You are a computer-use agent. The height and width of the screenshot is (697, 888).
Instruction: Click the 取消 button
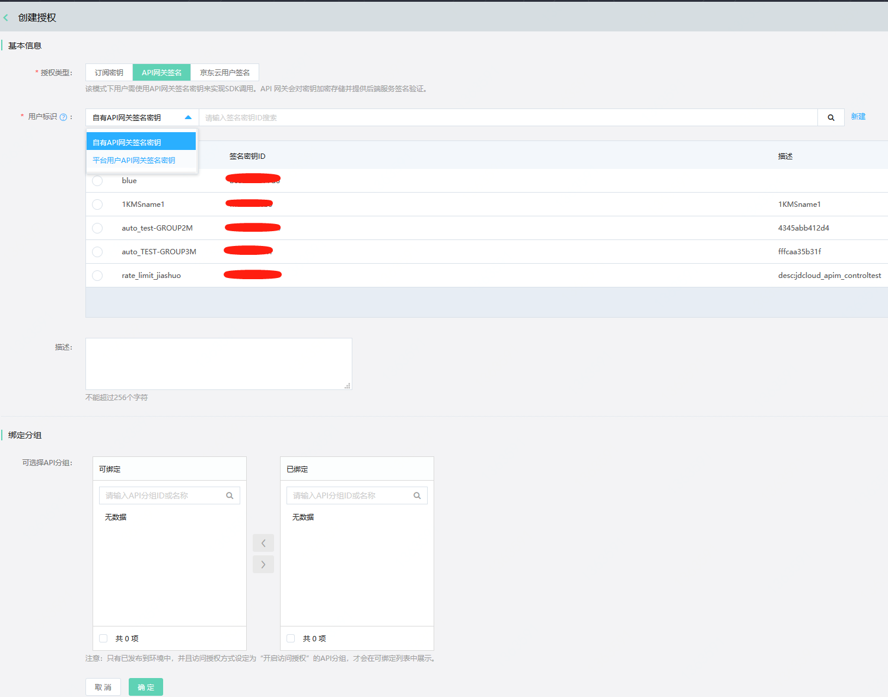coord(103,686)
